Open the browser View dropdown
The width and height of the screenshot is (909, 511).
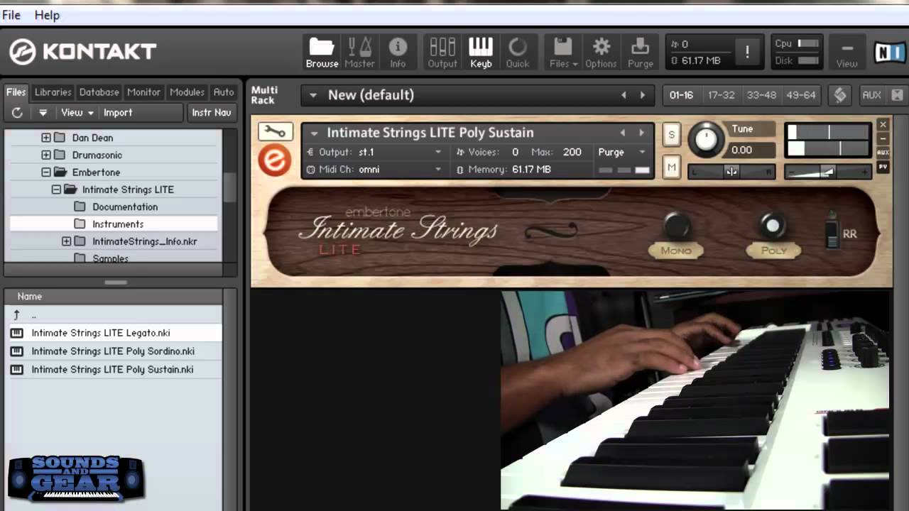(77, 112)
